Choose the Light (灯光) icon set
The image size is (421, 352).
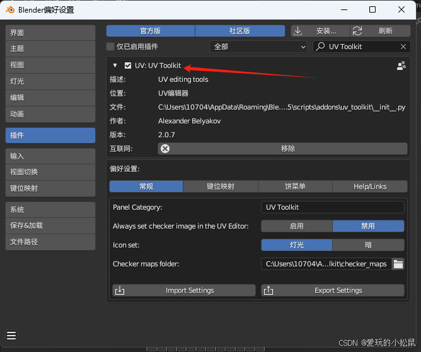click(297, 245)
